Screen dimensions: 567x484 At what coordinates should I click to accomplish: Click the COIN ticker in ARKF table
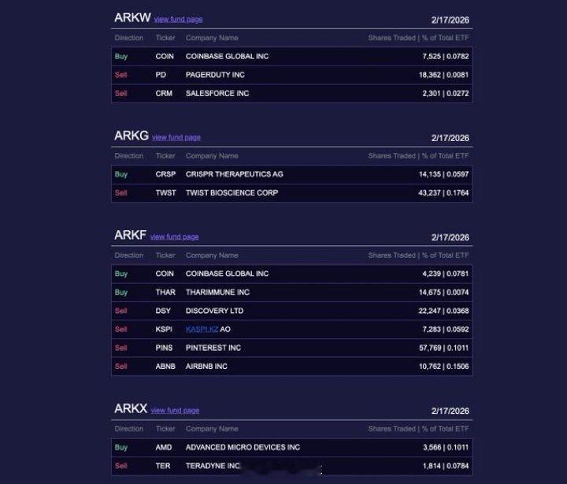click(x=165, y=274)
